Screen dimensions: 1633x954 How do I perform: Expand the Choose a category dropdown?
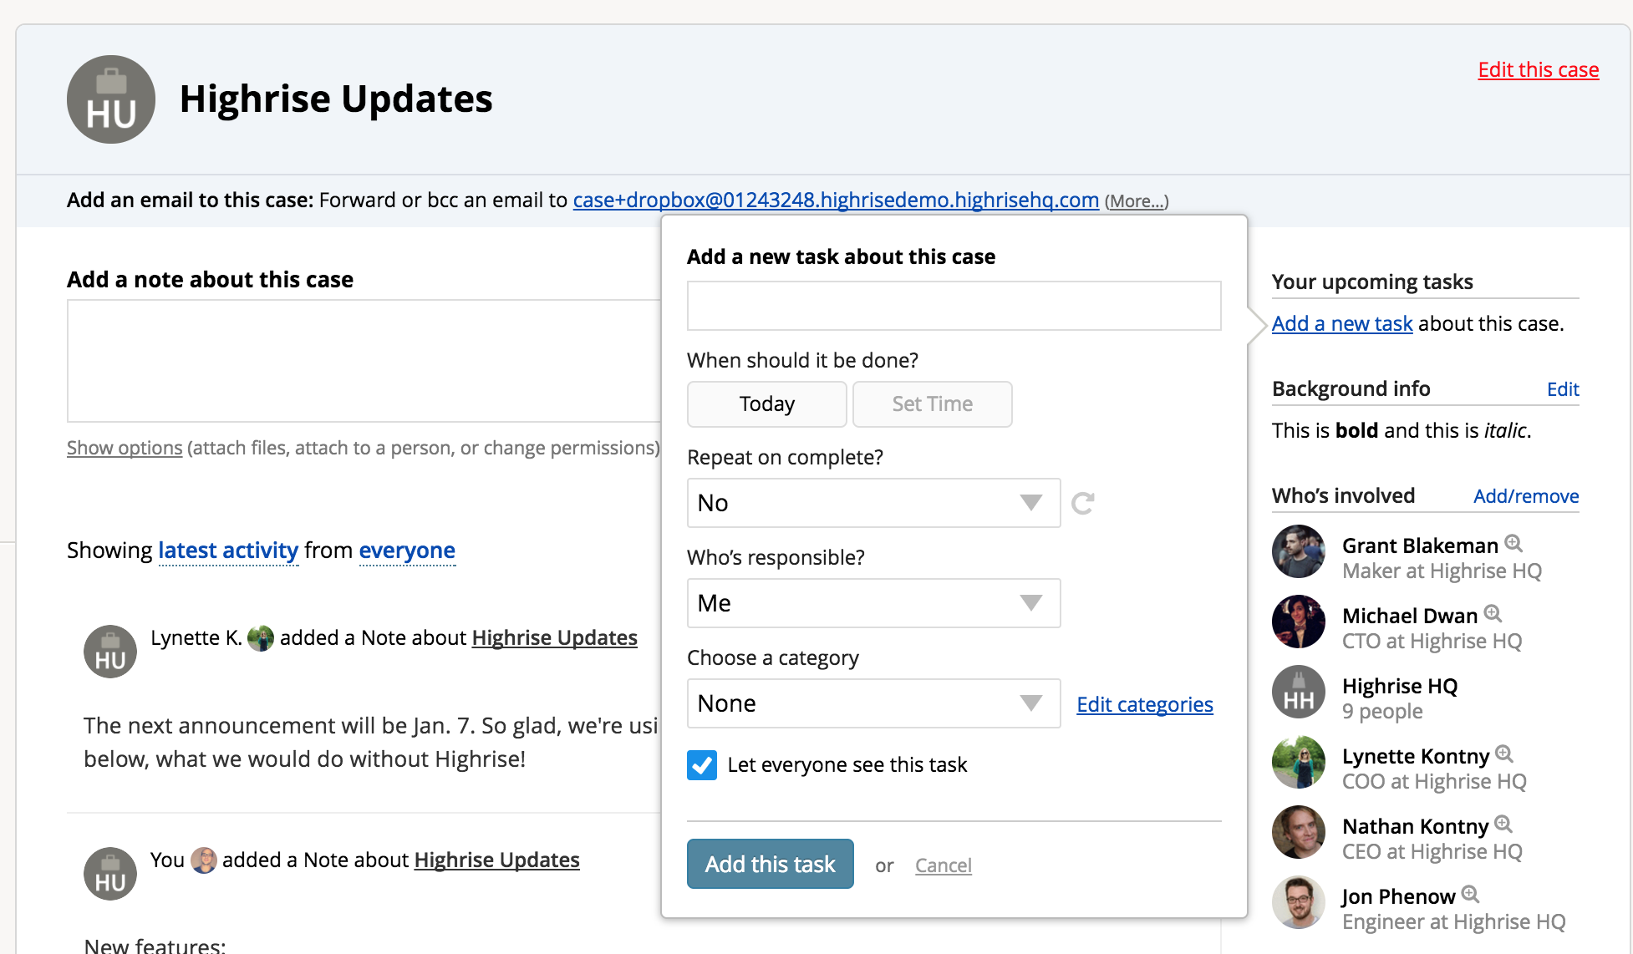(873, 703)
